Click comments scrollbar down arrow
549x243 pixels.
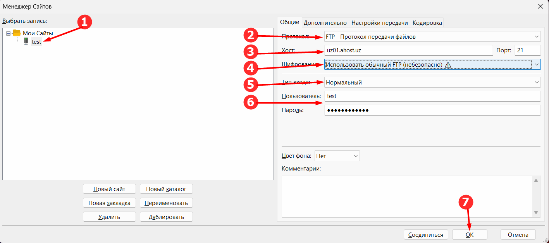coord(536,212)
